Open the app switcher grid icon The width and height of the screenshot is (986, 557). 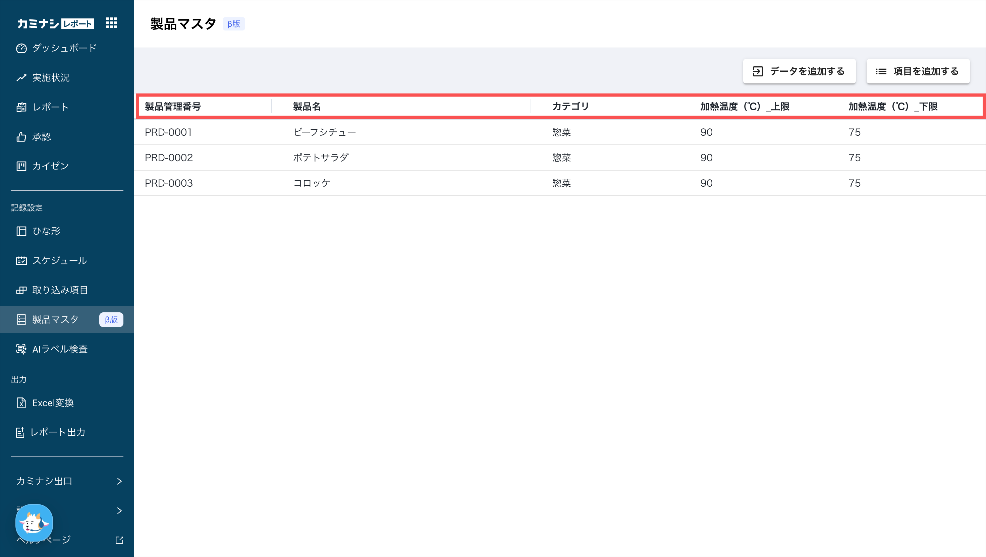coord(111,23)
